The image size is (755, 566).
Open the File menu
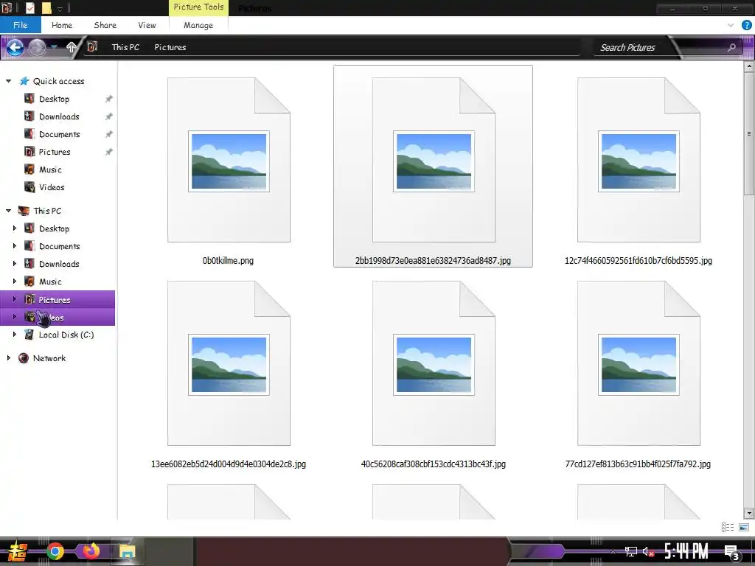[x=20, y=25]
